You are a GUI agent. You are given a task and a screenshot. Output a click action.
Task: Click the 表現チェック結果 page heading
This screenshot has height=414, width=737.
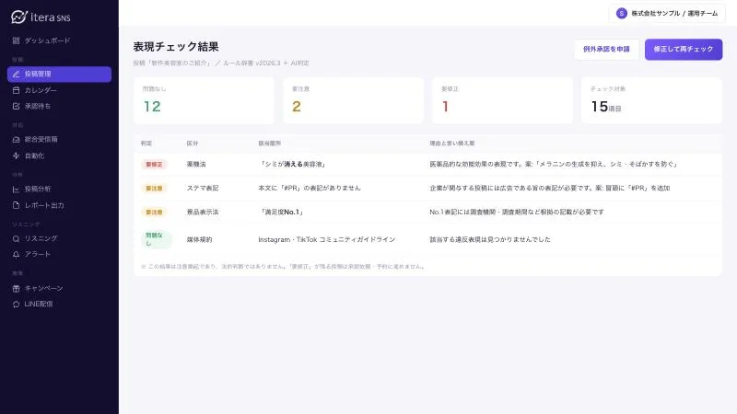point(176,47)
